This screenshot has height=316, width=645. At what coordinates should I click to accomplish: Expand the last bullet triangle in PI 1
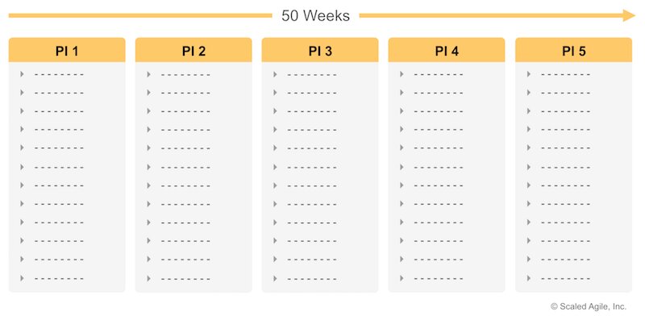click(22, 278)
